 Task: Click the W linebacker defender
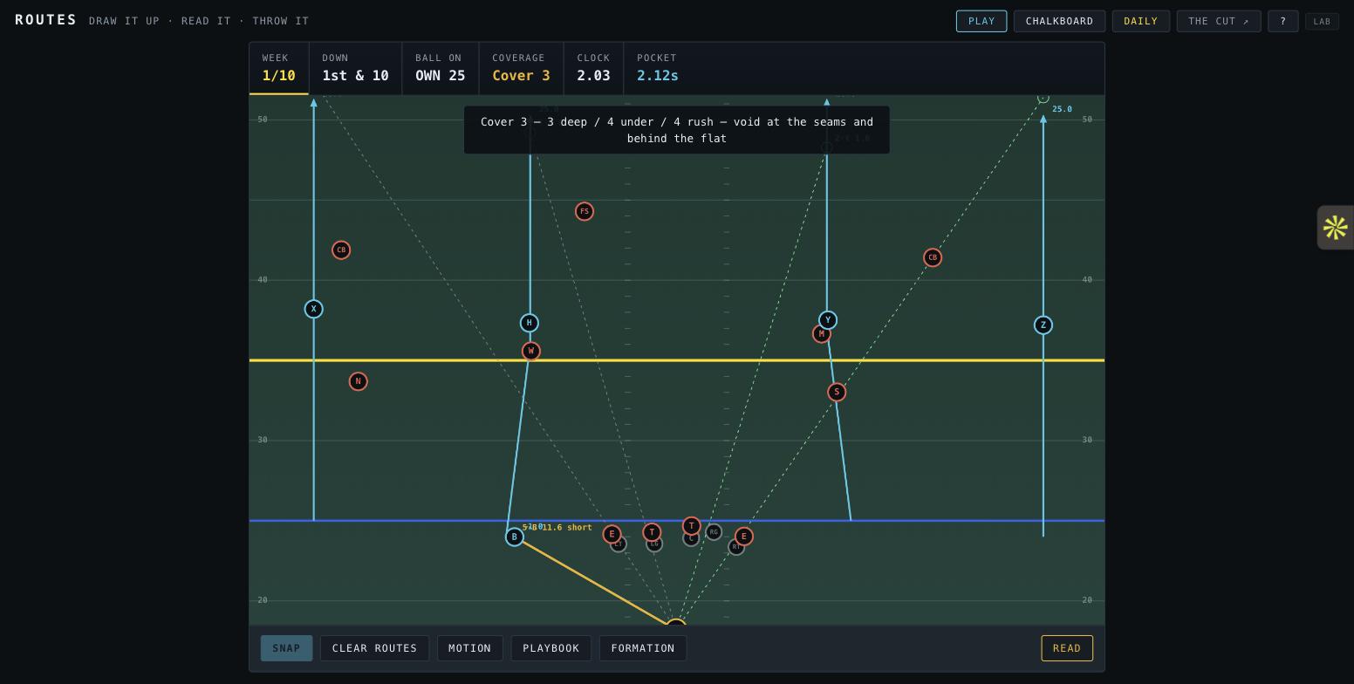pyautogui.click(x=530, y=351)
